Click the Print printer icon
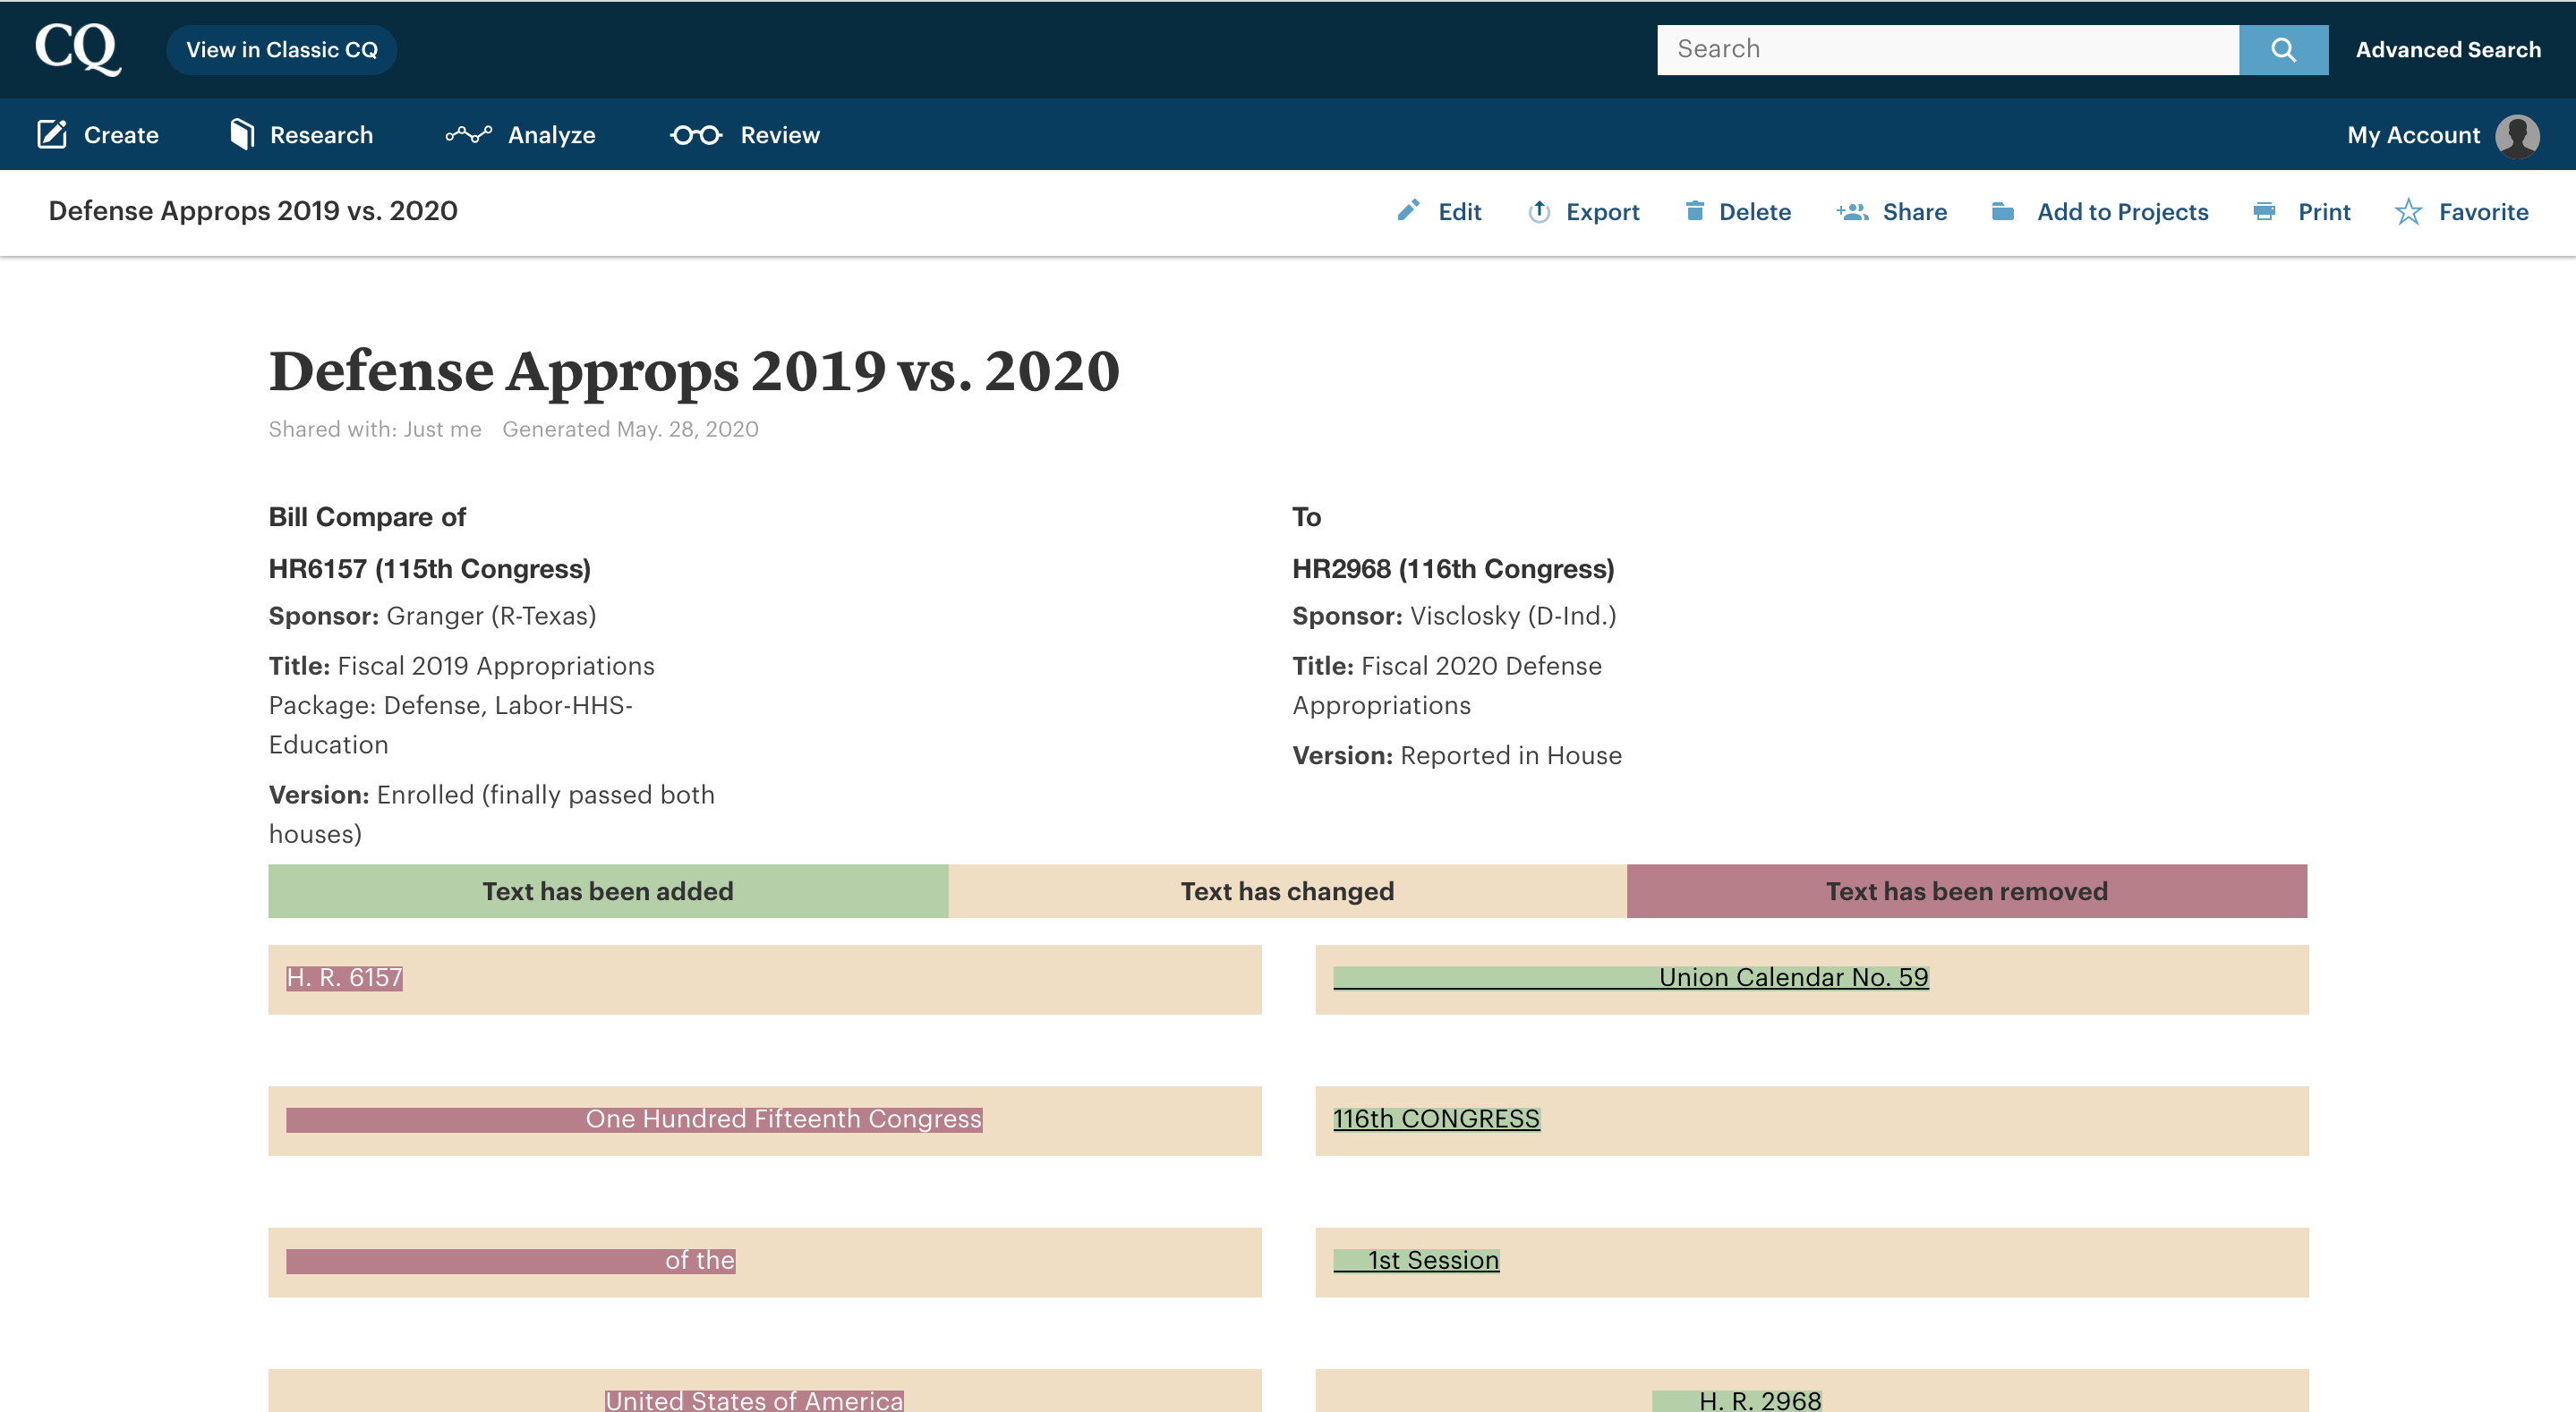 coord(2264,211)
